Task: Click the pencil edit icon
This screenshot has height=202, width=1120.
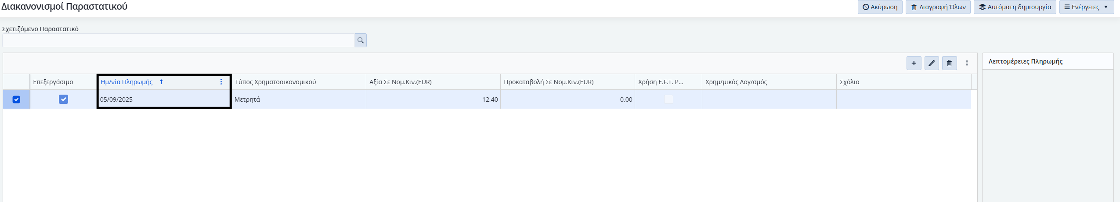Action: point(931,63)
